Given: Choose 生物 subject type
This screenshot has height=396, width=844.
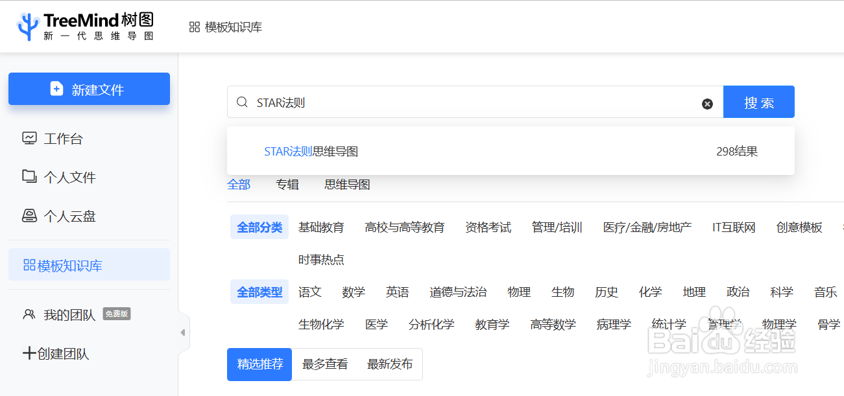Looking at the screenshot, I should point(563,292).
